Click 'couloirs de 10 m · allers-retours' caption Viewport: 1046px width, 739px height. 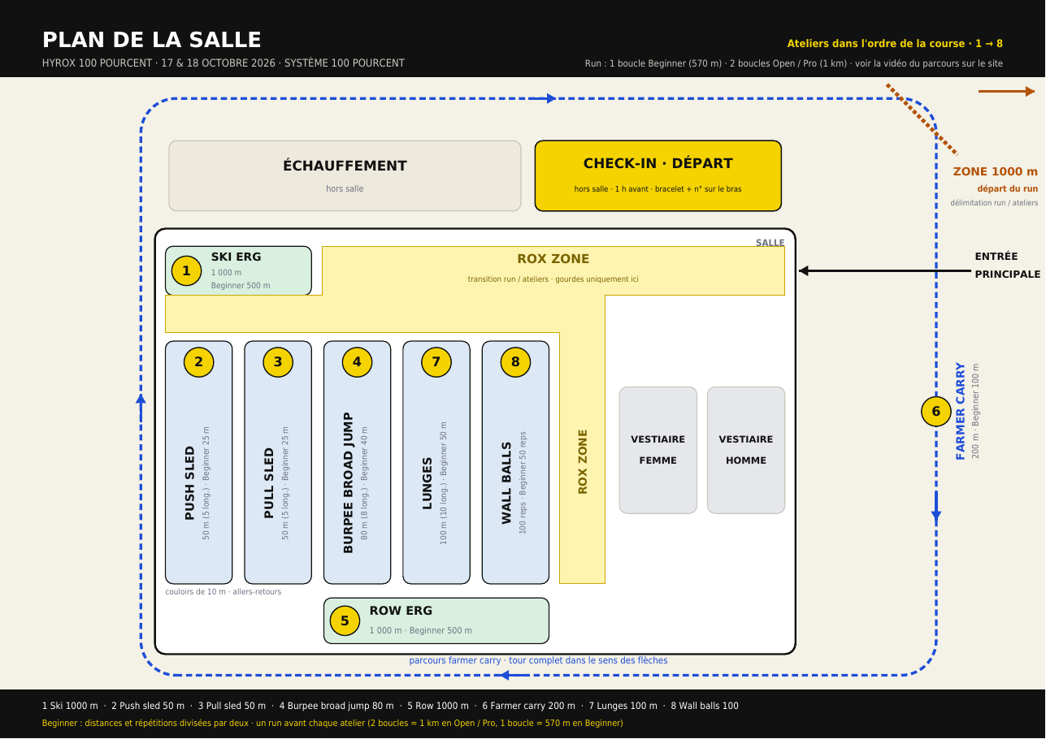[x=224, y=592]
